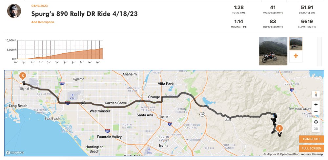Image resolution: width=328 pixels, height=160 pixels.
Task: Add a photo with the plus icon
Action: point(296,56)
